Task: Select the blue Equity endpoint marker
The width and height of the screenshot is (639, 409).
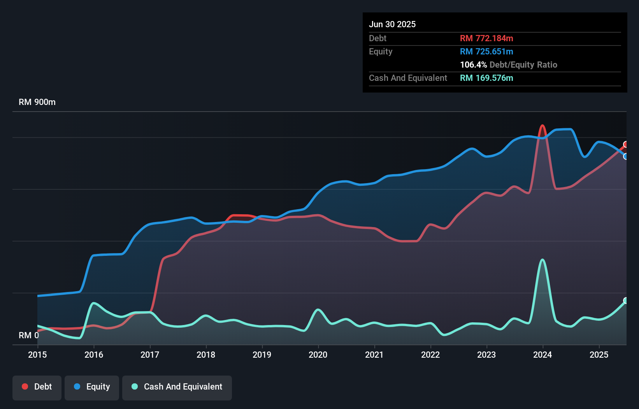Action: pos(626,156)
